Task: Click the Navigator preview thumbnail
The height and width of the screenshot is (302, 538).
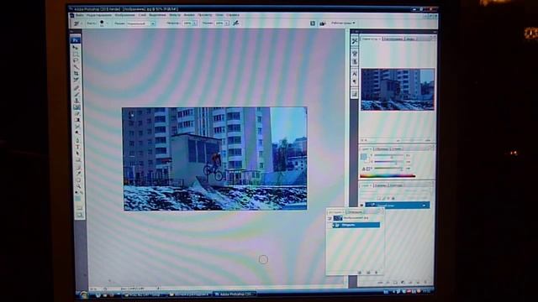Action: coord(398,90)
